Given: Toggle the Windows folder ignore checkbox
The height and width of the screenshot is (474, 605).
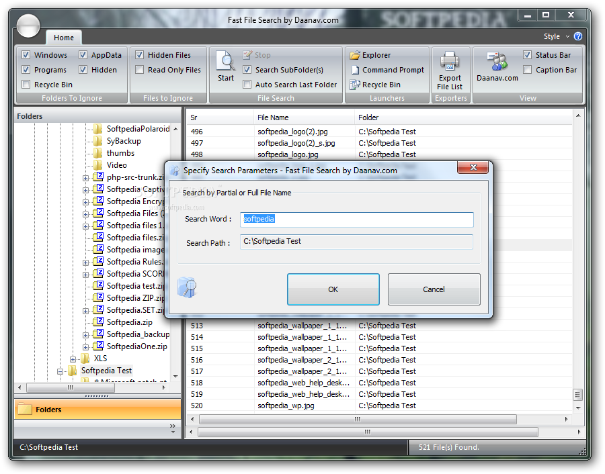Looking at the screenshot, I should 26,55.
